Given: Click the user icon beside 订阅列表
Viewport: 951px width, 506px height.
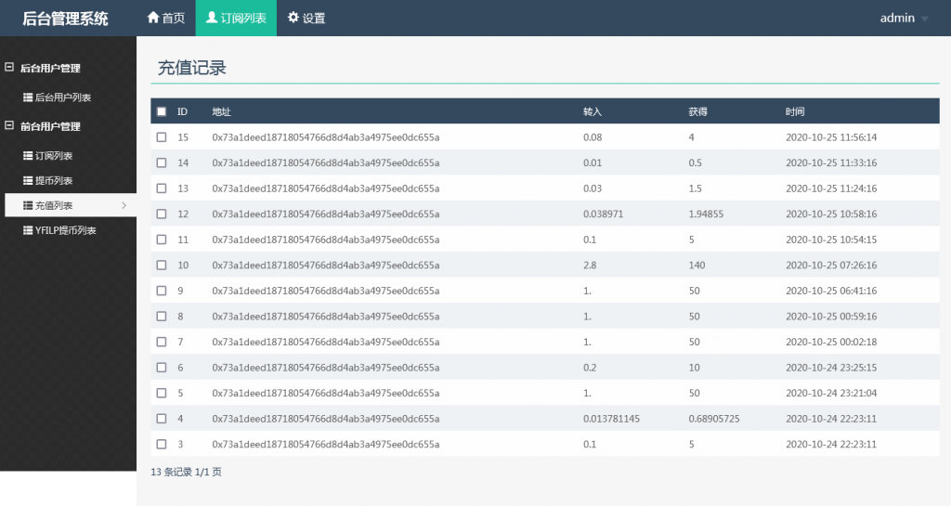Looking at the screenshot, I should [212, 18].
